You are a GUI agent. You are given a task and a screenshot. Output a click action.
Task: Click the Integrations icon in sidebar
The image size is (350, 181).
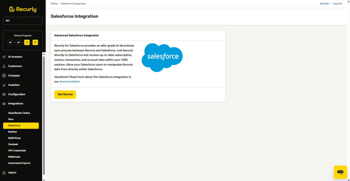pyautogui.click(x=4, y=104)
